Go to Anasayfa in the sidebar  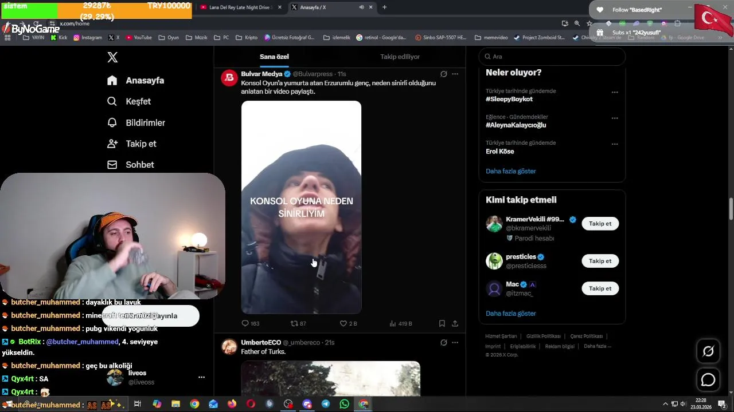click(x=136, y=81)
